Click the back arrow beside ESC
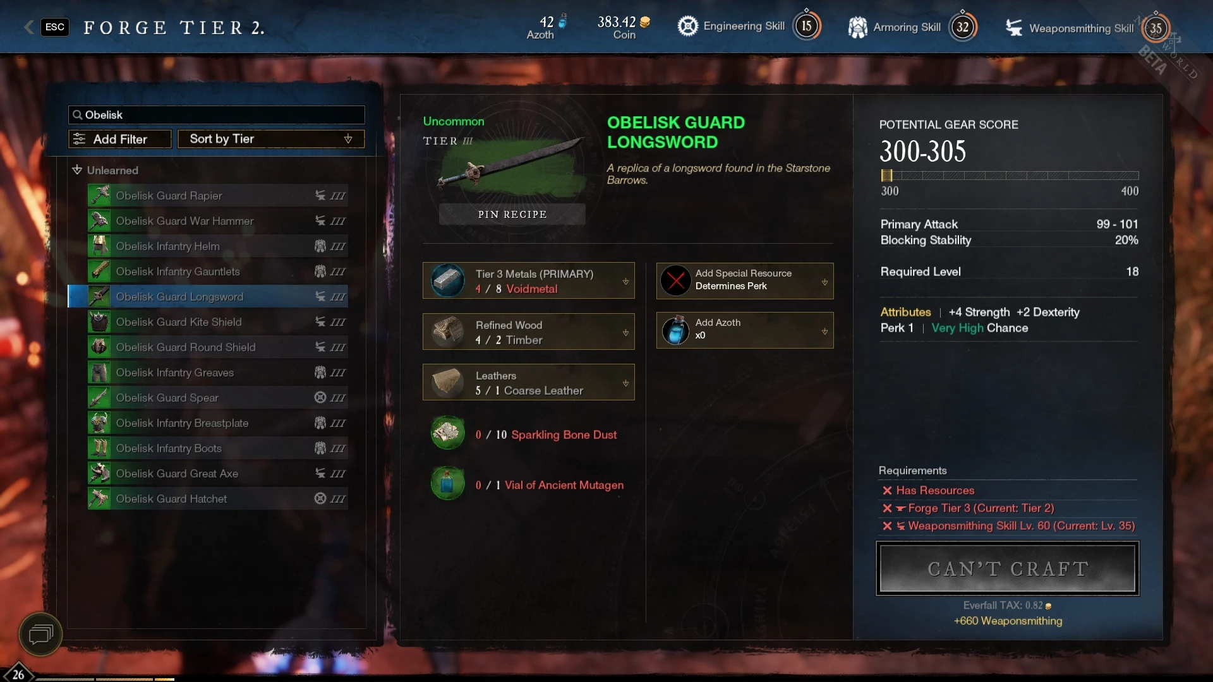 28,27
